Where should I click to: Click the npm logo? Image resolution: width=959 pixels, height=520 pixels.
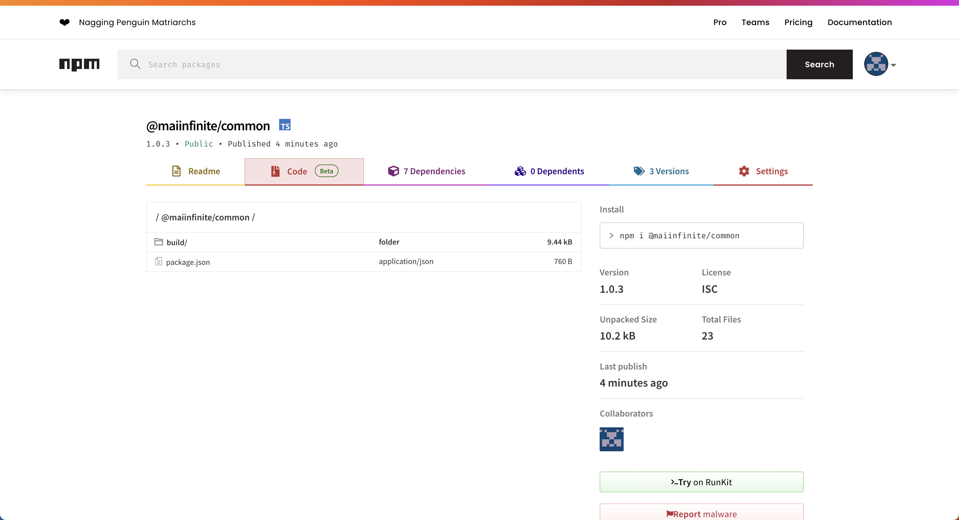[x=79, y=64]
